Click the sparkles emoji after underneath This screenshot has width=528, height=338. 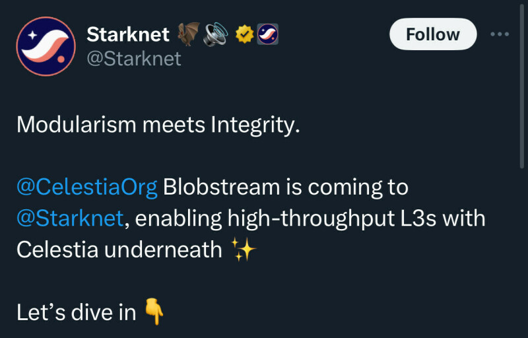click(243, 250)
